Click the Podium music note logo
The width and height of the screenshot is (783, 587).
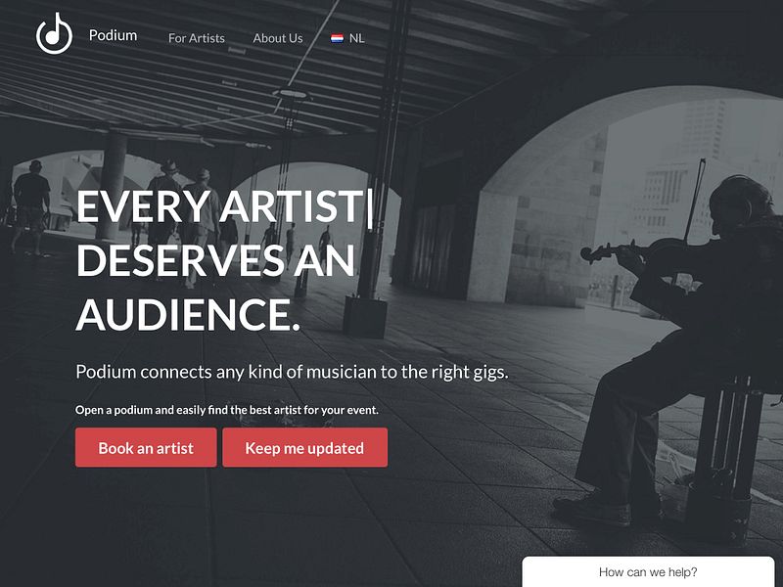click(x=54, y=33)
